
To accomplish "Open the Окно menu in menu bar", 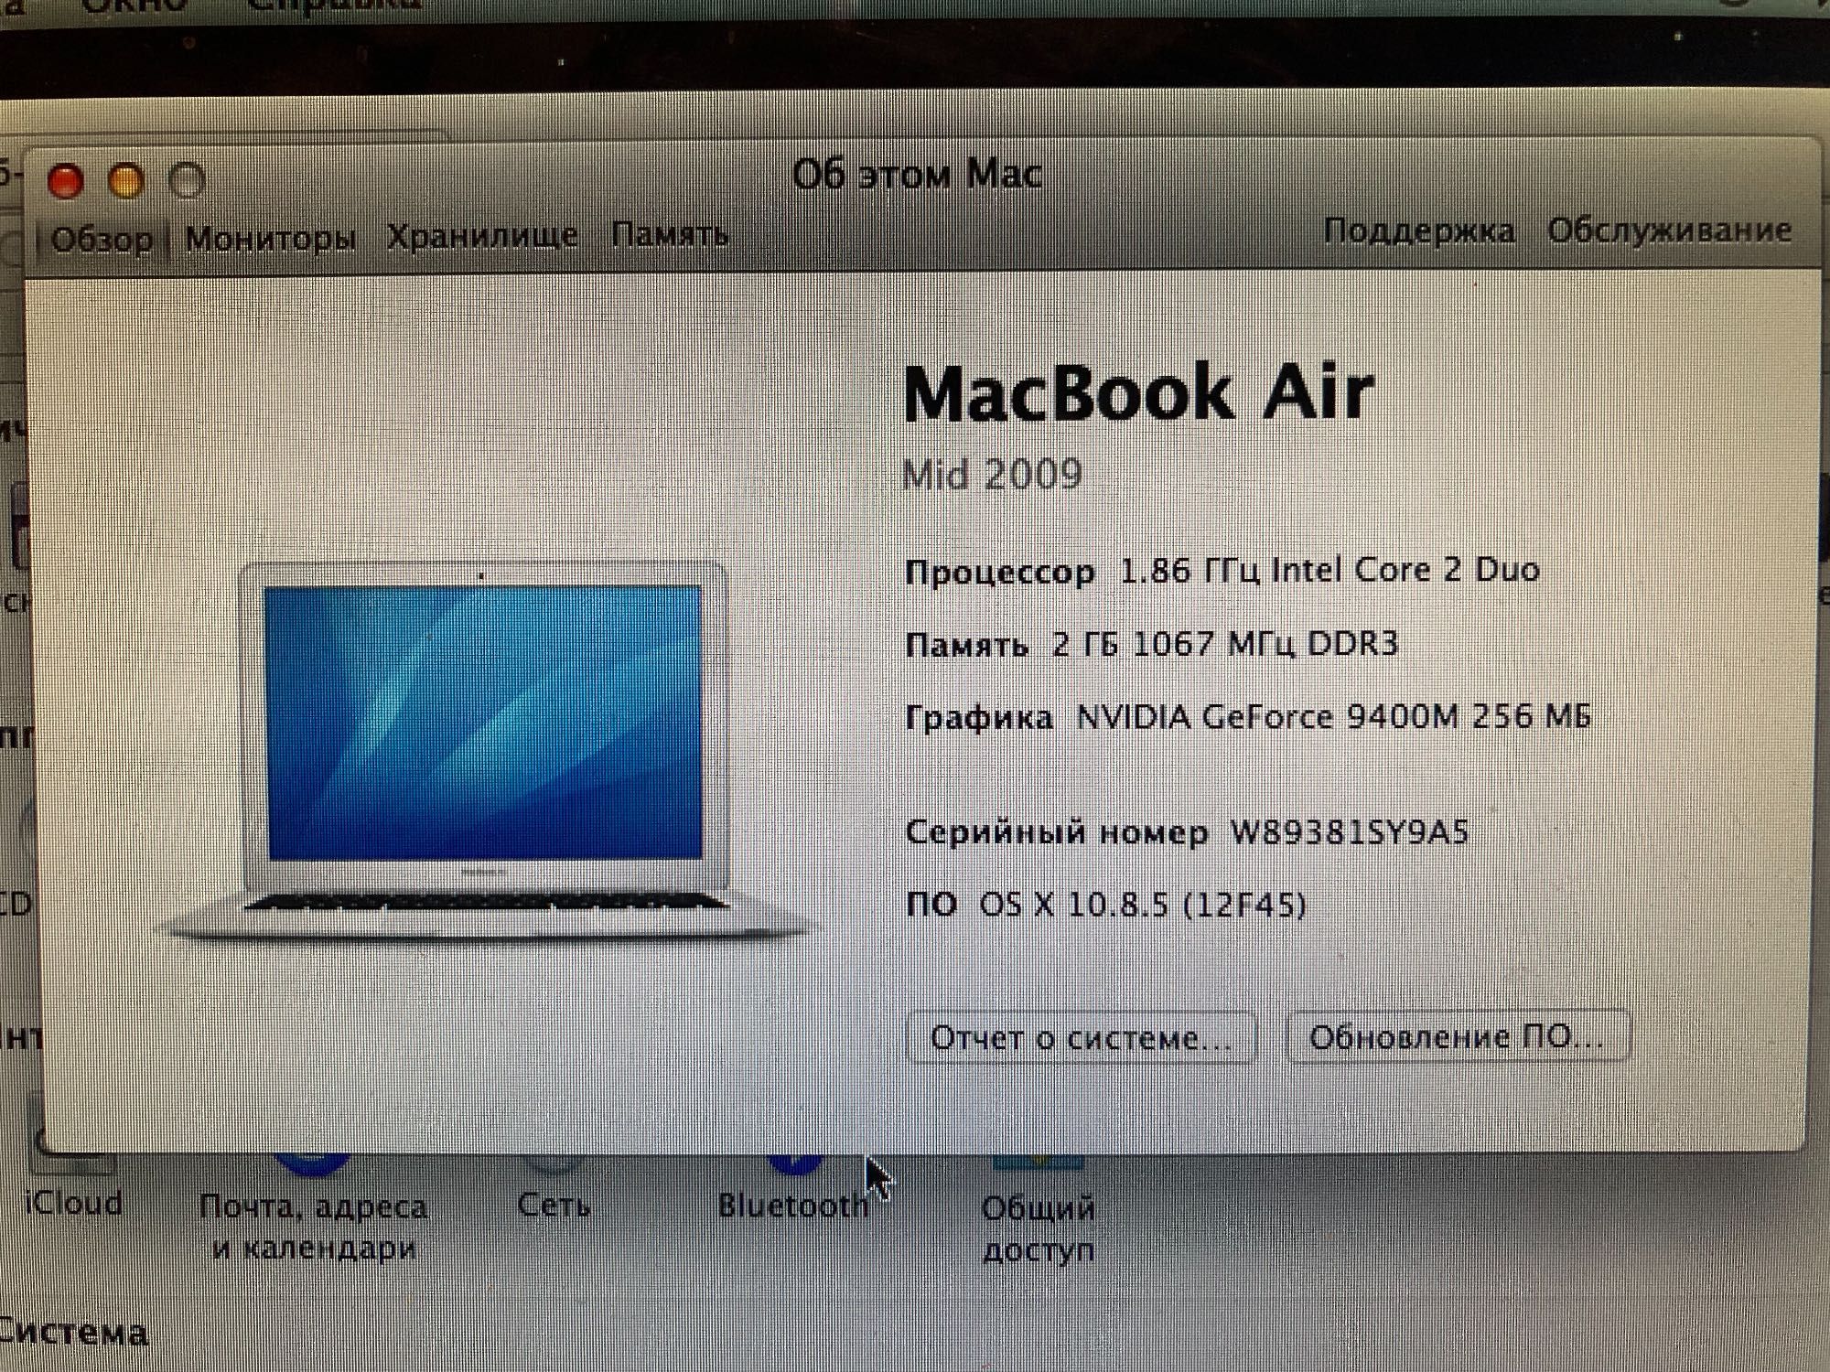I will pos(135,5).
